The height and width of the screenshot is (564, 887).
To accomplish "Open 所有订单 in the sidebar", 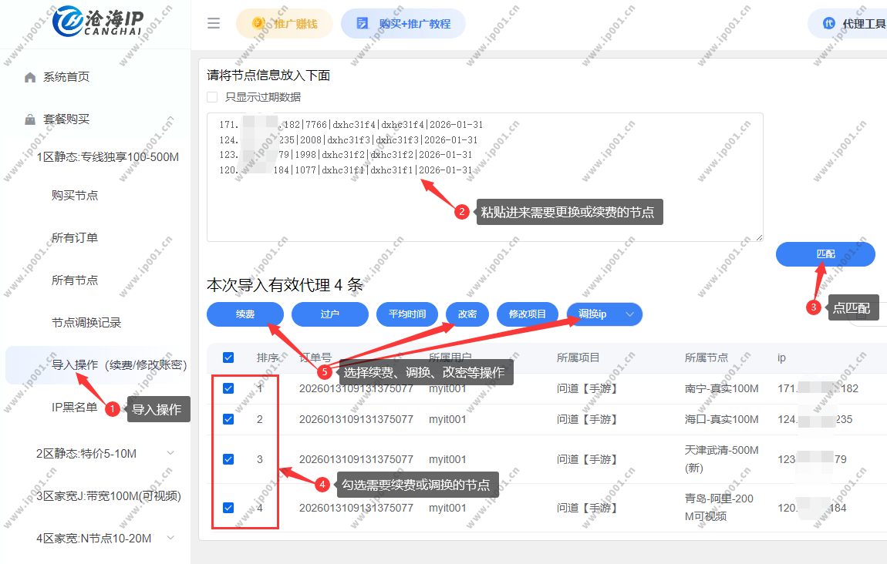I will (x=75, y=238).
